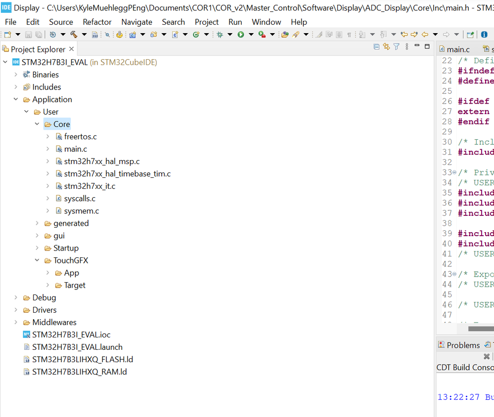Open the File menu
The width and height of the screenshot is (494, 417).
coord(11,22)
